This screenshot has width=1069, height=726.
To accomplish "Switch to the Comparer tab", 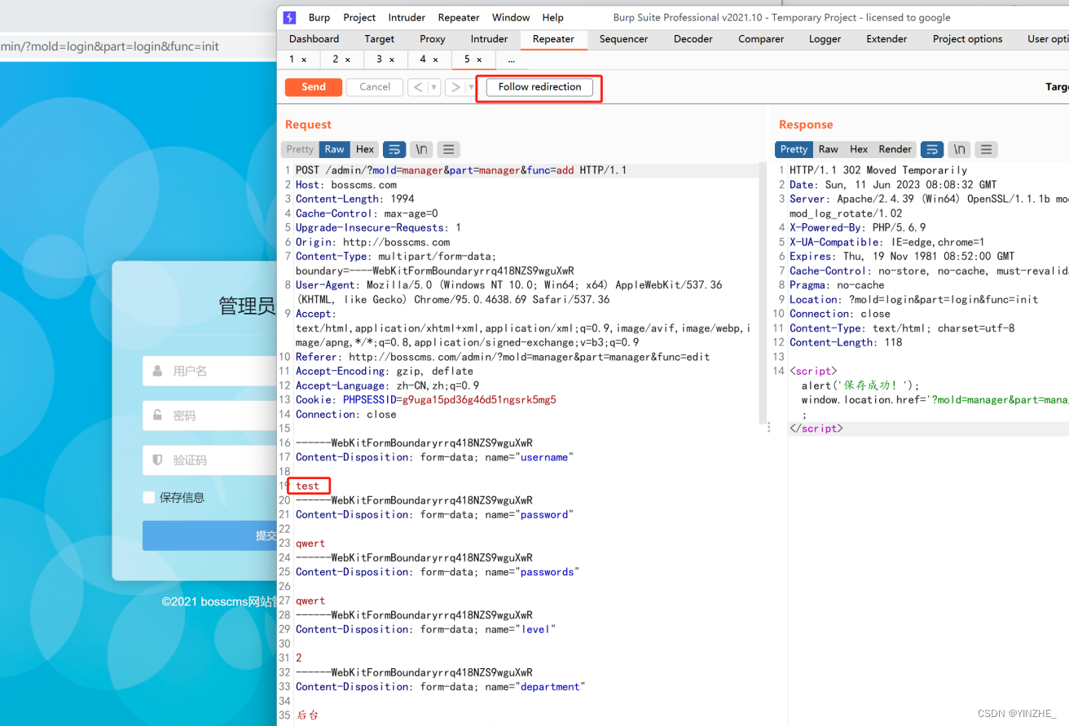I will point(761,39).
